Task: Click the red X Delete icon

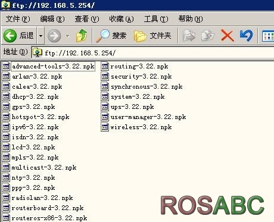Action: click(x=227, y=36)
